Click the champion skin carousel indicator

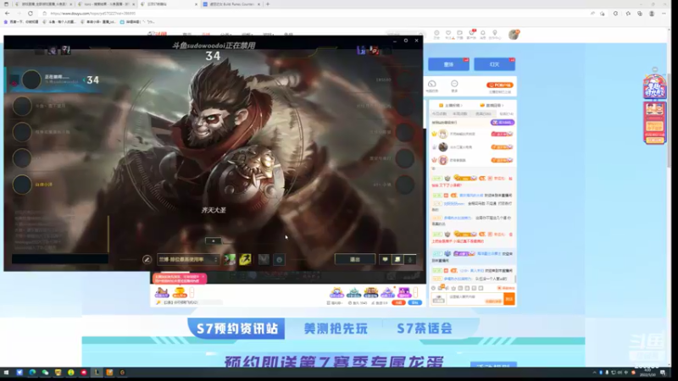pos(214,240)
